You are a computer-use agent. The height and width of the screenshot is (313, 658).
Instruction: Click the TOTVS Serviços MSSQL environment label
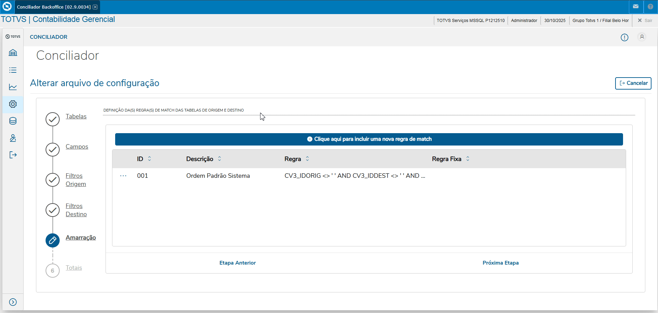[x=471, y=21]
